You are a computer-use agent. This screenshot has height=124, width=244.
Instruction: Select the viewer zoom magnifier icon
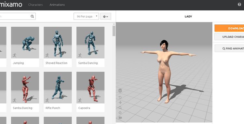click(x=120, y=108)
